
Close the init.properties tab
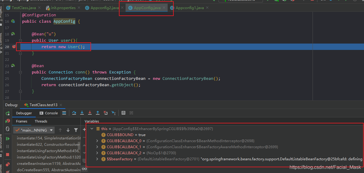(x=78, y=8)
